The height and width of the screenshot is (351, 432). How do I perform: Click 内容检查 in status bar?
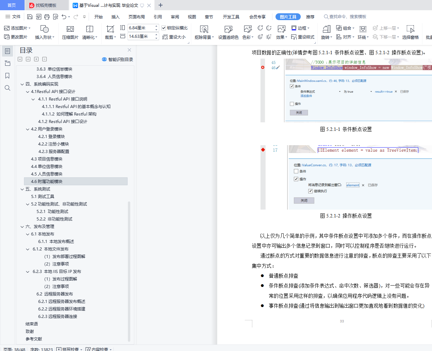[x=99, y=349]
